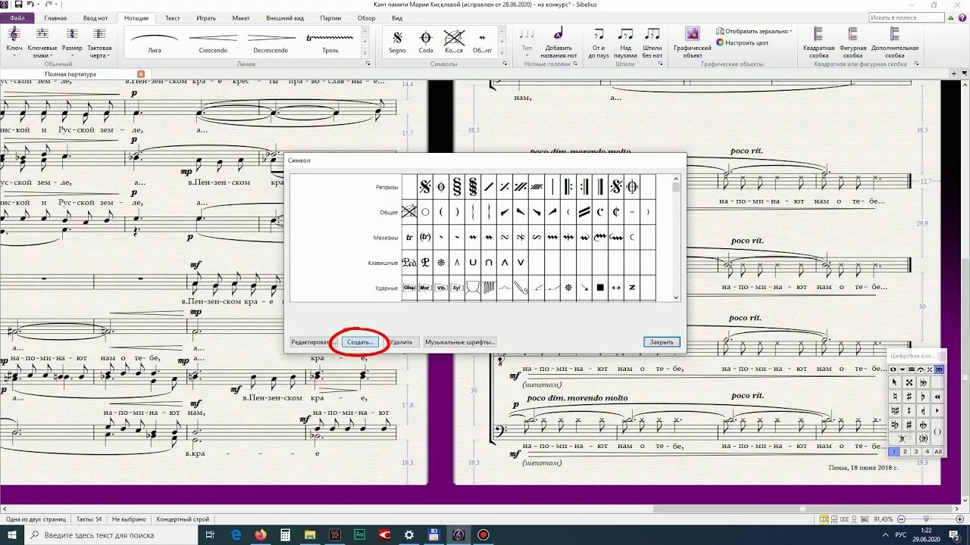Screen dimensions: 970x545
Task: Click the zoom slider handle in the status bar
Action: 926,519
